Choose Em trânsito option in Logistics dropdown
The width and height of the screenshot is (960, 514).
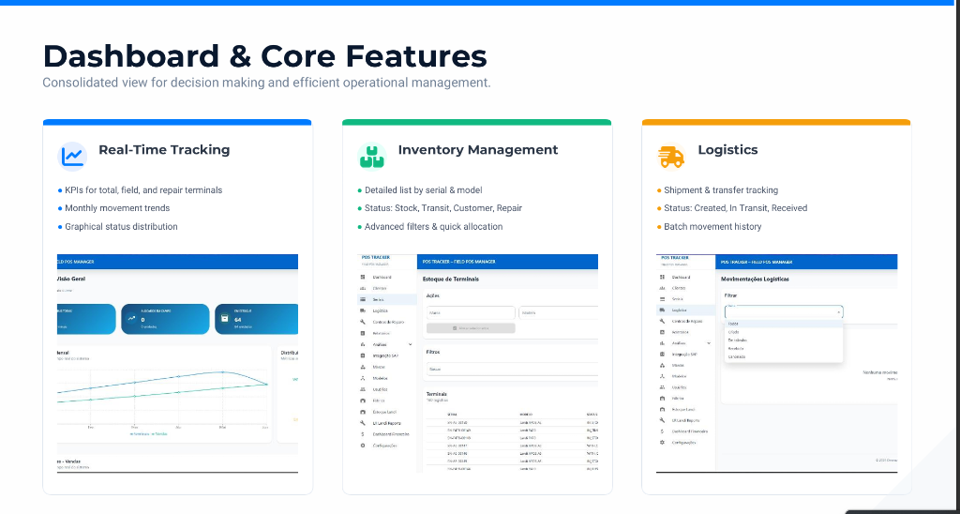[784, 340]
